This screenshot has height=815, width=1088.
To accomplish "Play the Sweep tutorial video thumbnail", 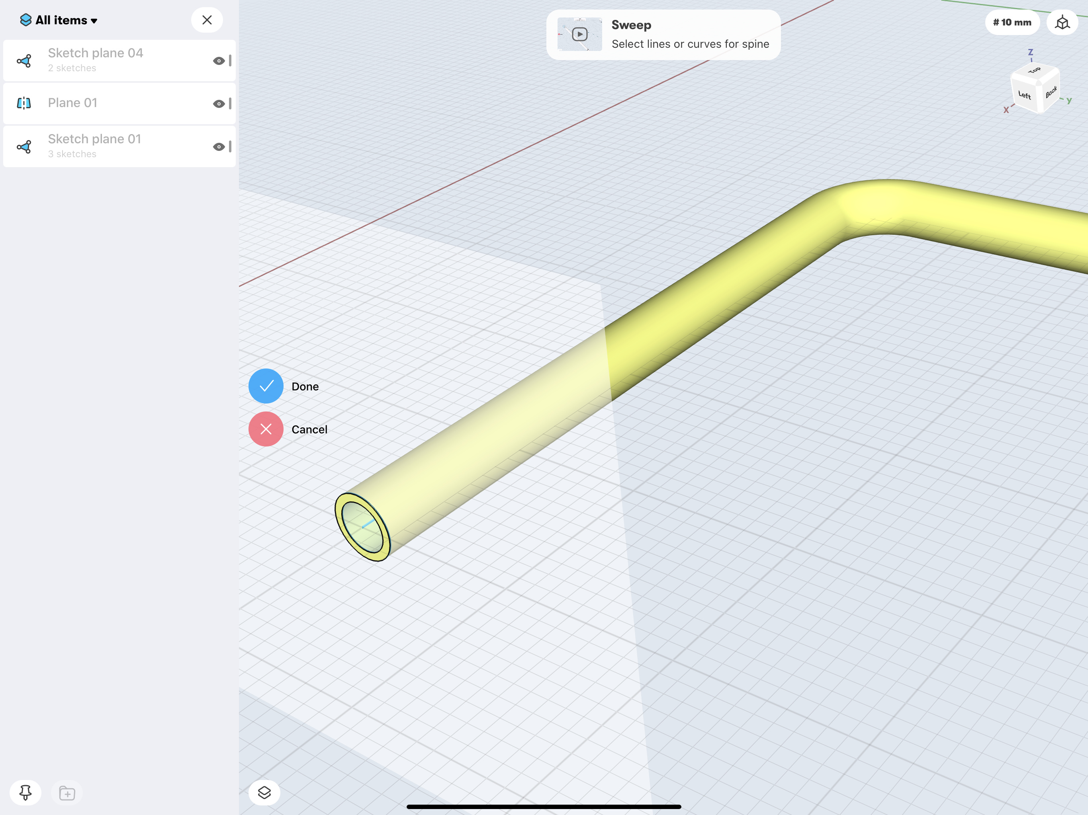I will point(579,34).
